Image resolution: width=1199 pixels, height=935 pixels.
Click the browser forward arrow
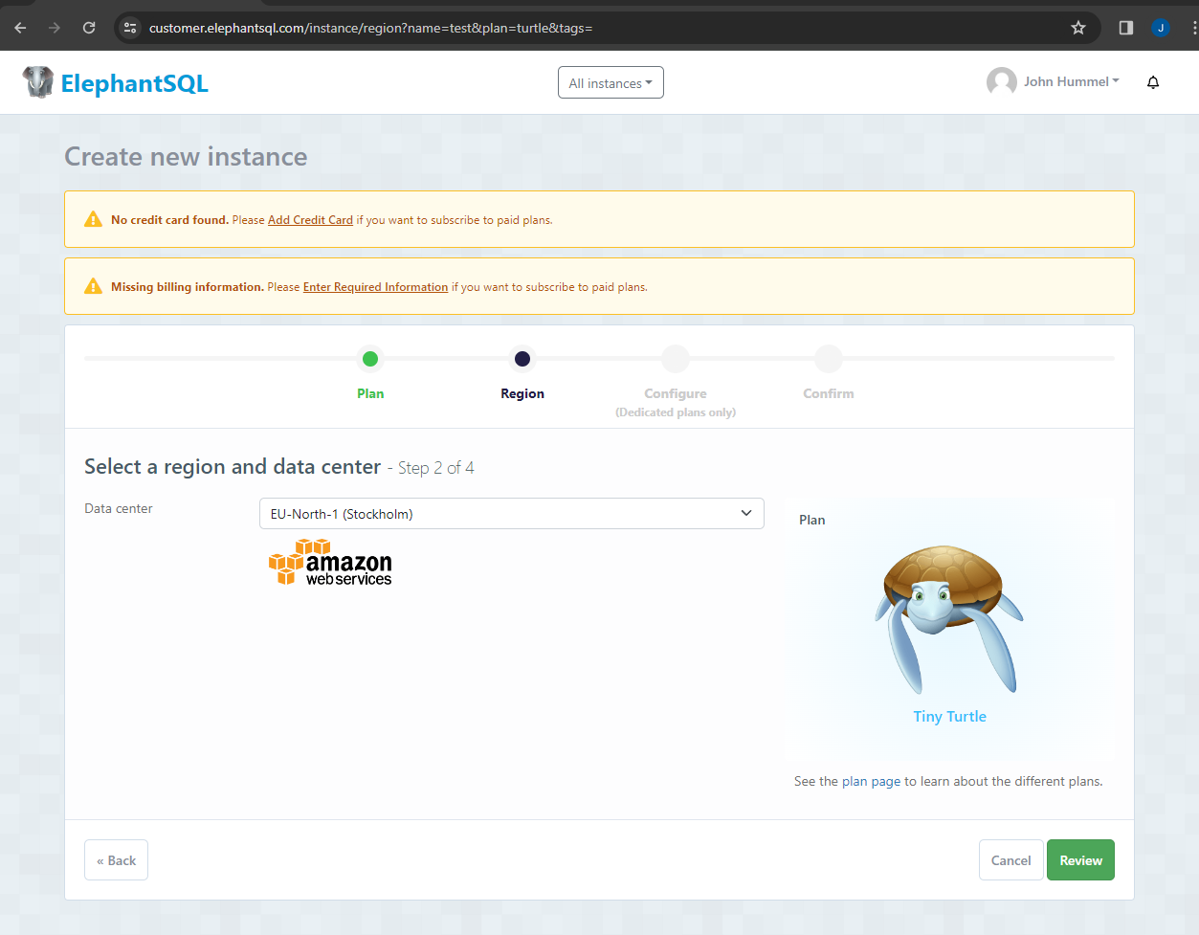point(55,28)
